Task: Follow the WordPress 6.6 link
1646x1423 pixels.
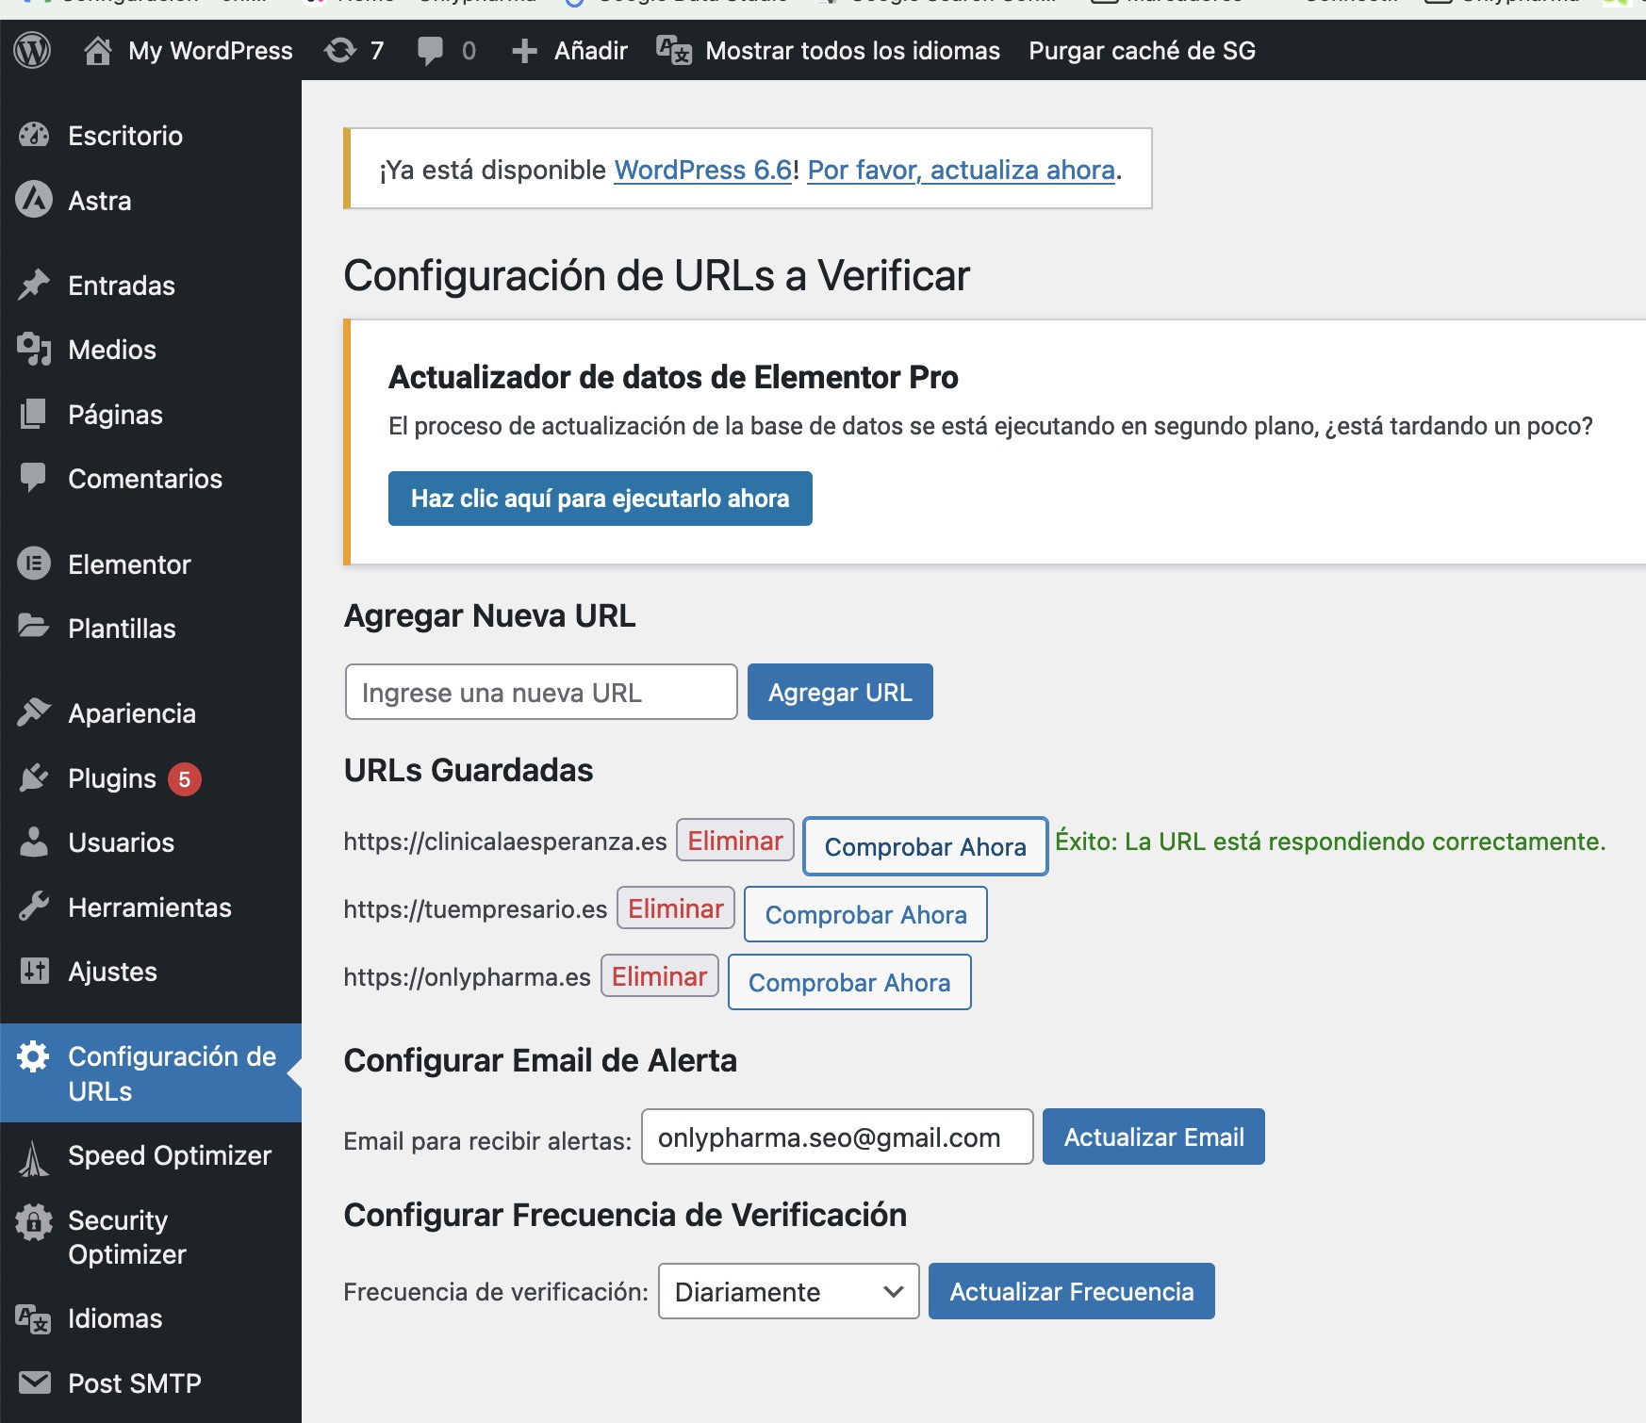Action: click(x=702, y=170)
